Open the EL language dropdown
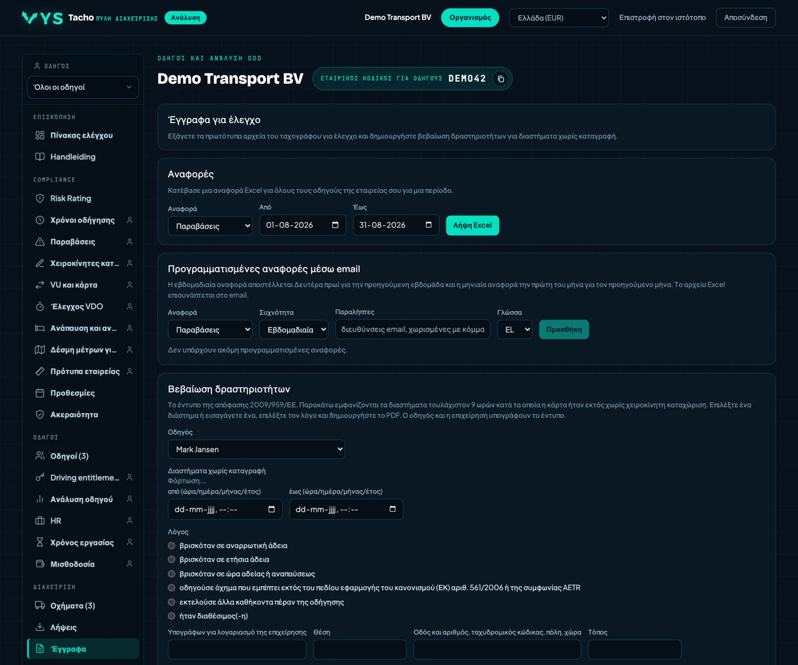 [515, 330]
